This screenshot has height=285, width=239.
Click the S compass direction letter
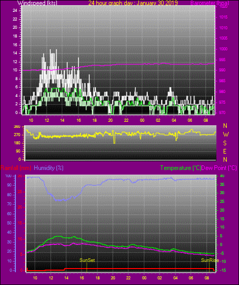click(225, 143)
